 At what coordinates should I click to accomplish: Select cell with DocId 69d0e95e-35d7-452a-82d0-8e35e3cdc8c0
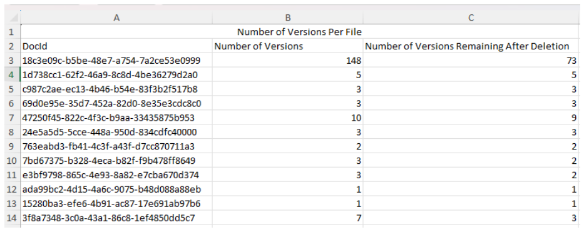(x=116, y=103)
